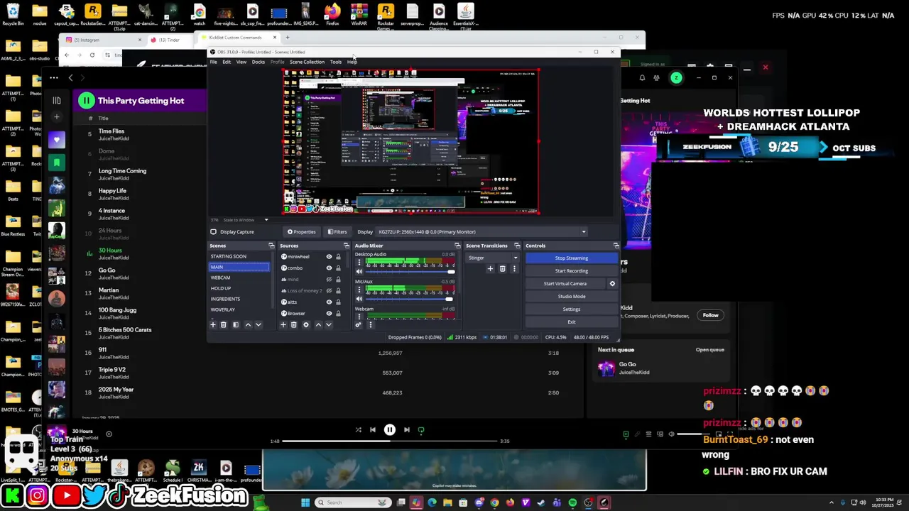Open source properties gear in Sources panel
The height and width of the screenshot is (511, 909).
pyautogui.click(x=306, y=324)
